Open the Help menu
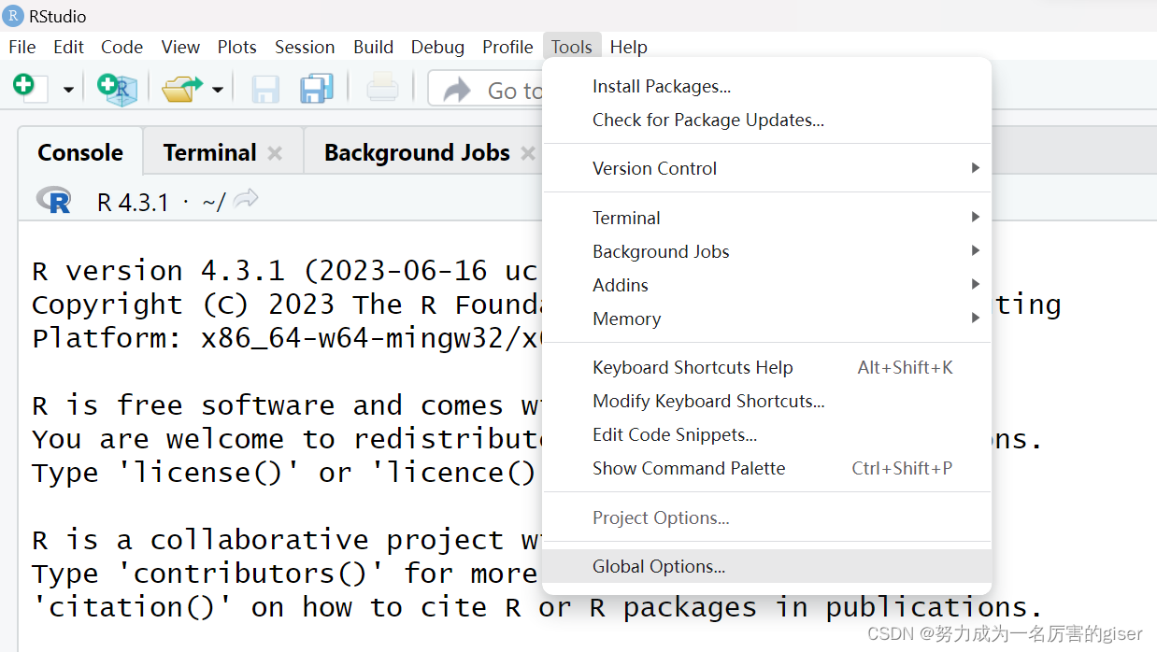The width and height of the screenshot is (1157, 652). pos(628,47)
